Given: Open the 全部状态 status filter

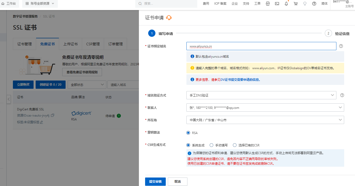Looking at the screenshot, I should 87,85.
